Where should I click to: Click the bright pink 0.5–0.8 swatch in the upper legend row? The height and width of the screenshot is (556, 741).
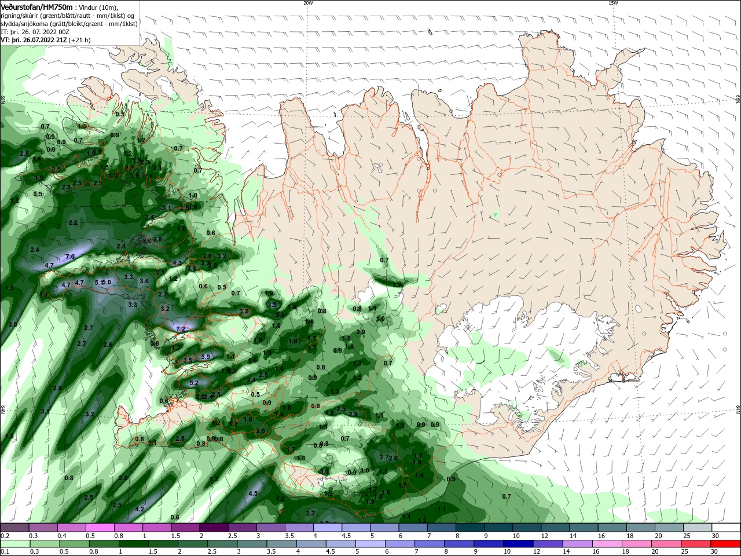pos(100,528)
